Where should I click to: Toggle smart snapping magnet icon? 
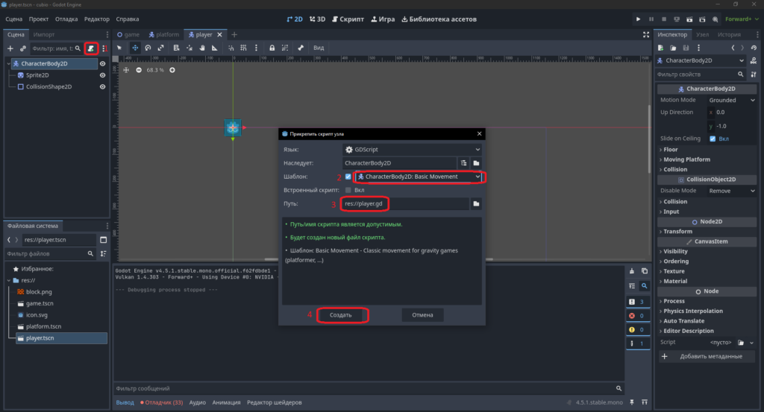click(231, 48)
